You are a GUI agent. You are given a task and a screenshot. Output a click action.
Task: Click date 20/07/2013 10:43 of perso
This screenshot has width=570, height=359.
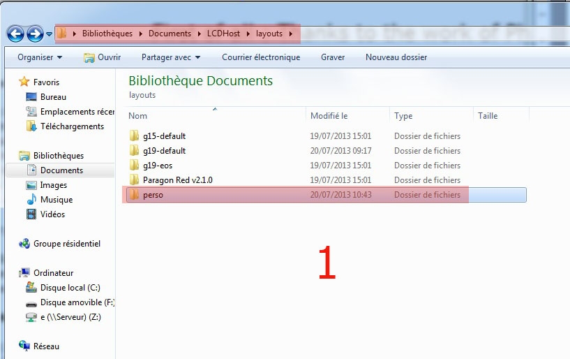(x=340, y=195)
